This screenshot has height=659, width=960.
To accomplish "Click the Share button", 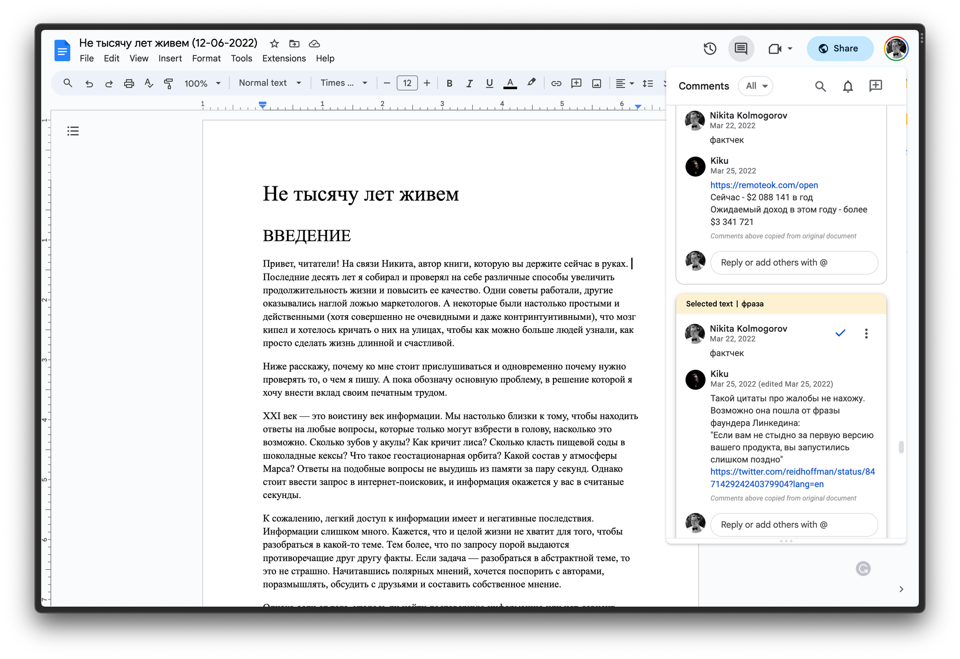I will (x=840, y=49).
